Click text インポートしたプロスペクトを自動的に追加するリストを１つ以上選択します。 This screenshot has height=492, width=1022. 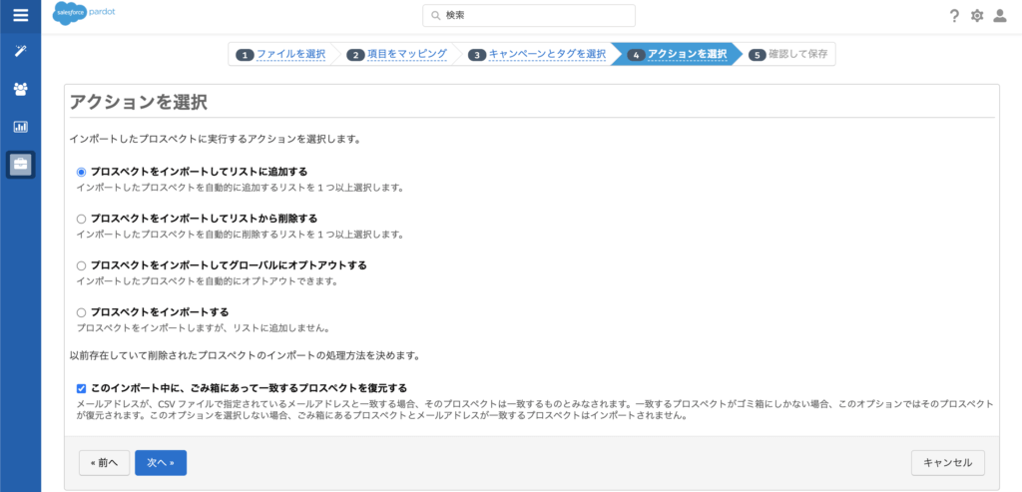(x=240, y=188)
